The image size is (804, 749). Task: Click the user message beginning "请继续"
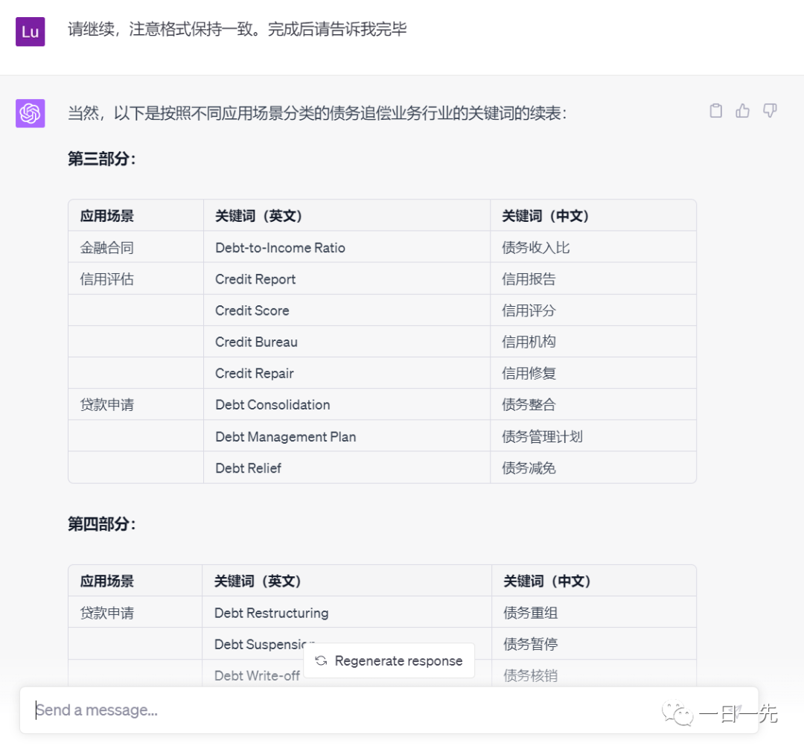pyautogui.click(x=237, y=31)
